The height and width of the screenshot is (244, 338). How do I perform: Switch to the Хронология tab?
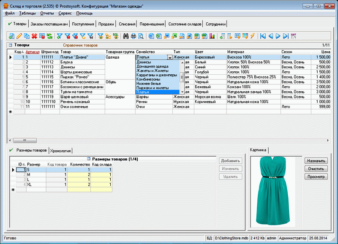coord(60,150)
